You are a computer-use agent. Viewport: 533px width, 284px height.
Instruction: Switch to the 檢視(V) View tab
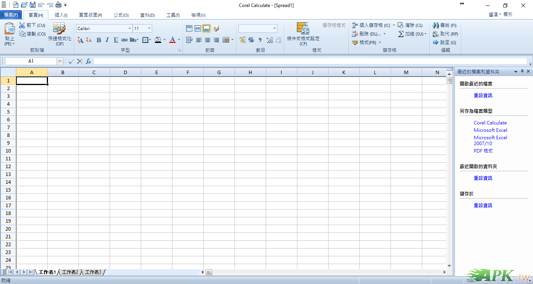click(198, 15)
